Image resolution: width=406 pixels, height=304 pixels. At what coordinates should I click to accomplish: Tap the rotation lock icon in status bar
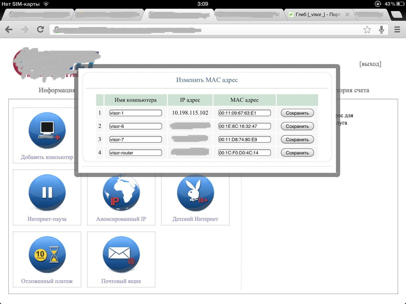378,4
